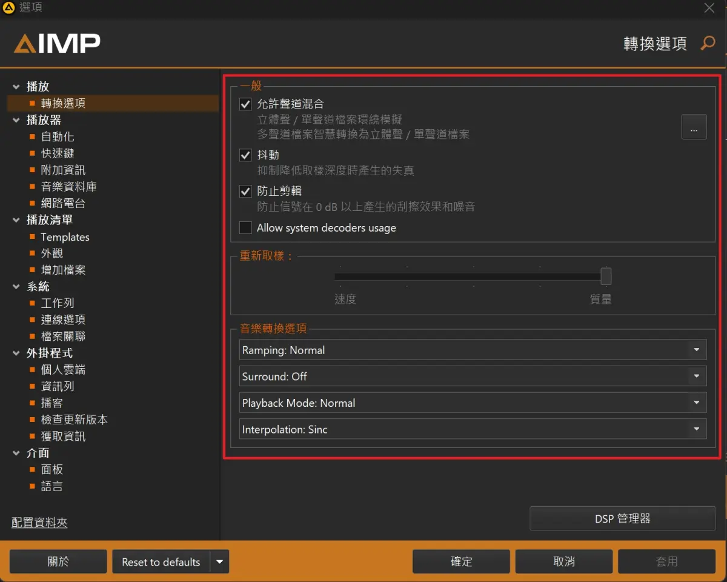Open 工作列 settings page
This screenshot has width=727, height=582.
click(x=58, y=303)
